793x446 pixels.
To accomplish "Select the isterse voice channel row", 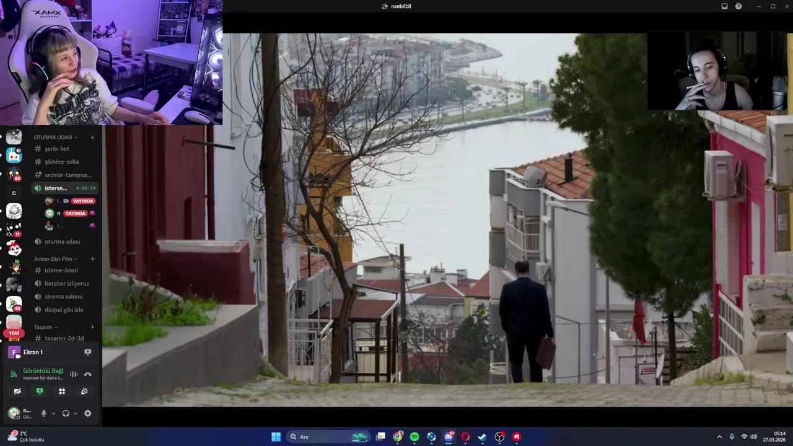I will tap(64, 188).
